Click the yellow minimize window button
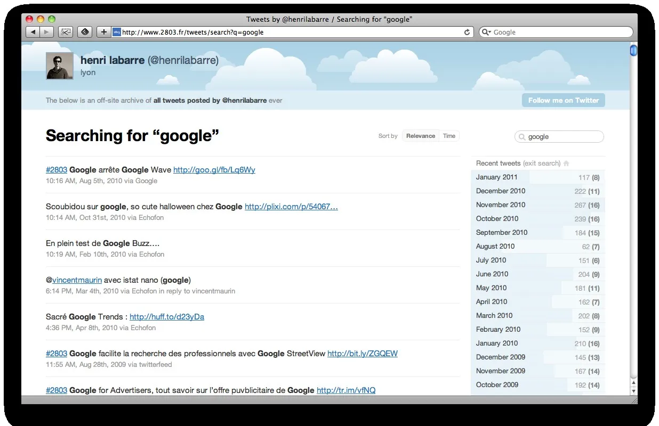 pyautogui.click(x=40, y=19)
